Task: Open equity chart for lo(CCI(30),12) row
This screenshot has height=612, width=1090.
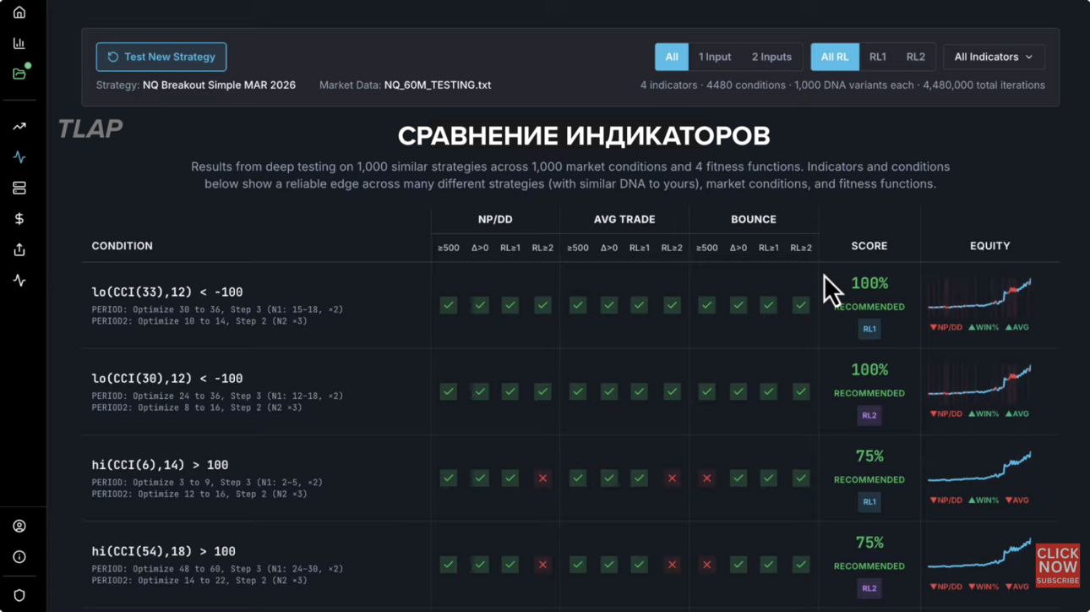Action: (979, 383)
